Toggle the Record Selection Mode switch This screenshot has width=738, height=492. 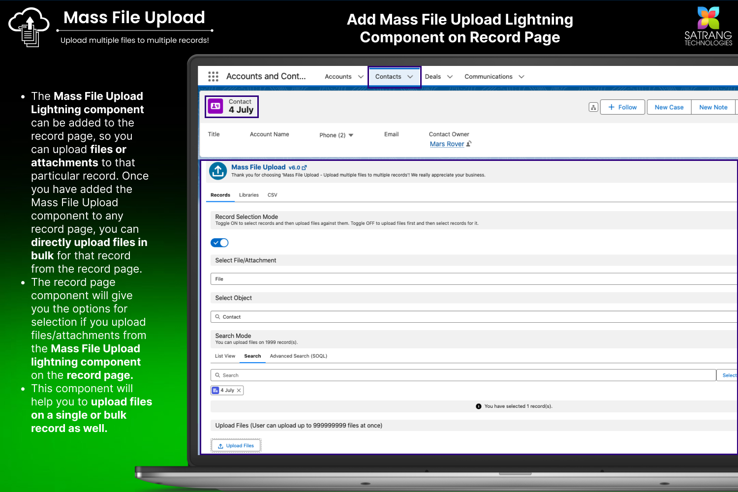coord(219,243)
